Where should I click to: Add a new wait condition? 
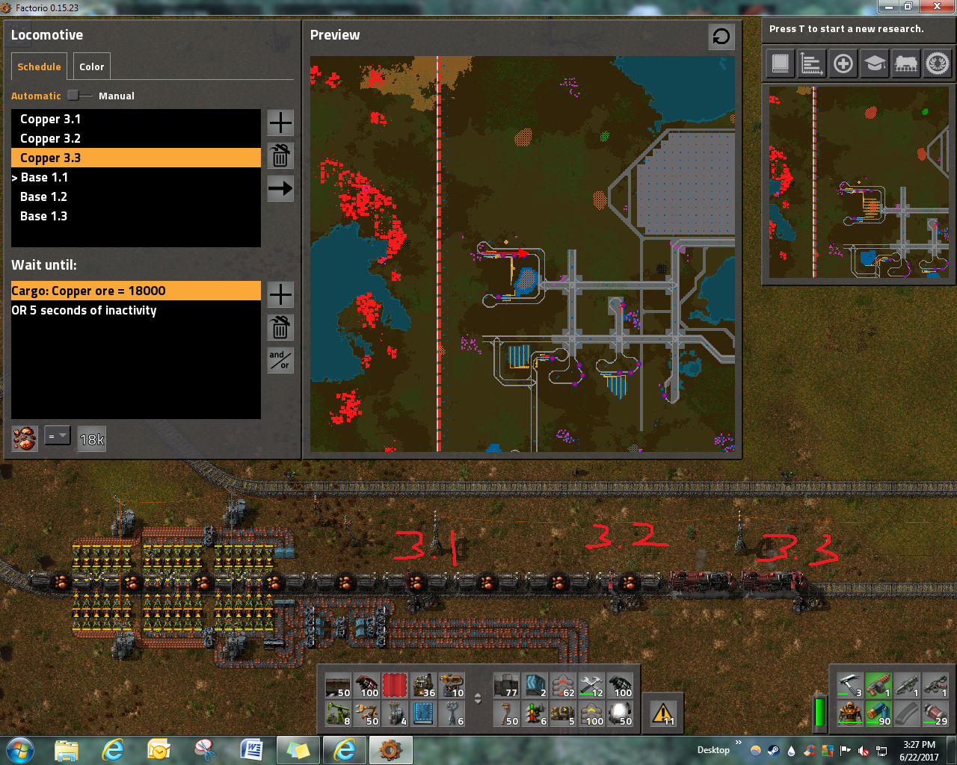coord(280,294)
